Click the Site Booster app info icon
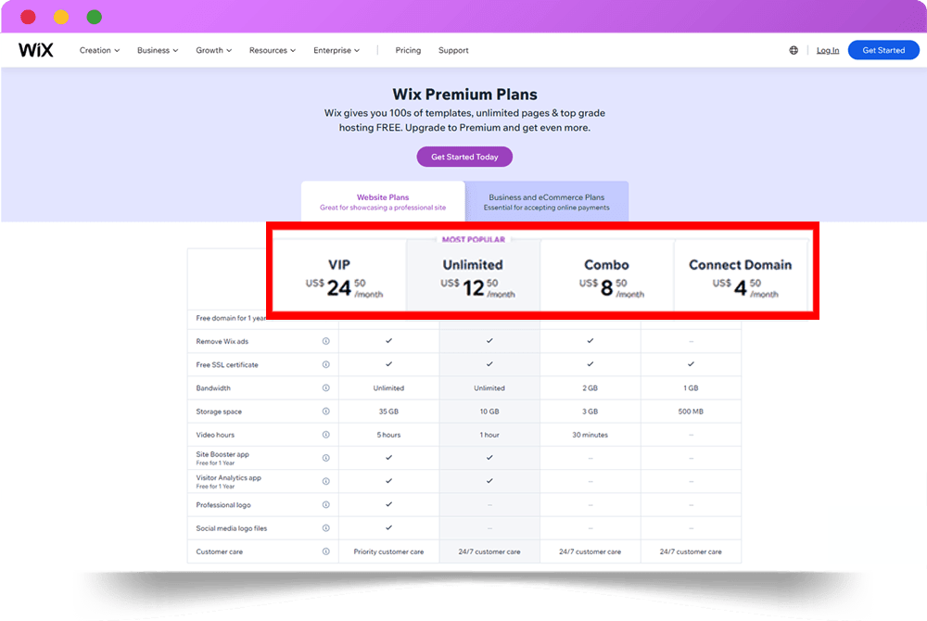Viewport: 927px width, 621px height. 325,458
